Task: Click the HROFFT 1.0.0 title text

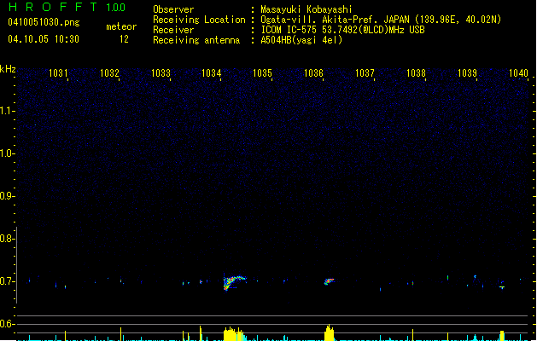Action: click(x=67, y=7)
